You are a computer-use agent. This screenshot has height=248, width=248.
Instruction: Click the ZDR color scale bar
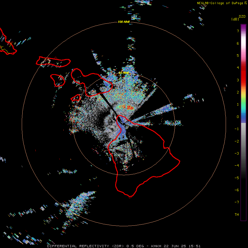click(x=243, y=122)
